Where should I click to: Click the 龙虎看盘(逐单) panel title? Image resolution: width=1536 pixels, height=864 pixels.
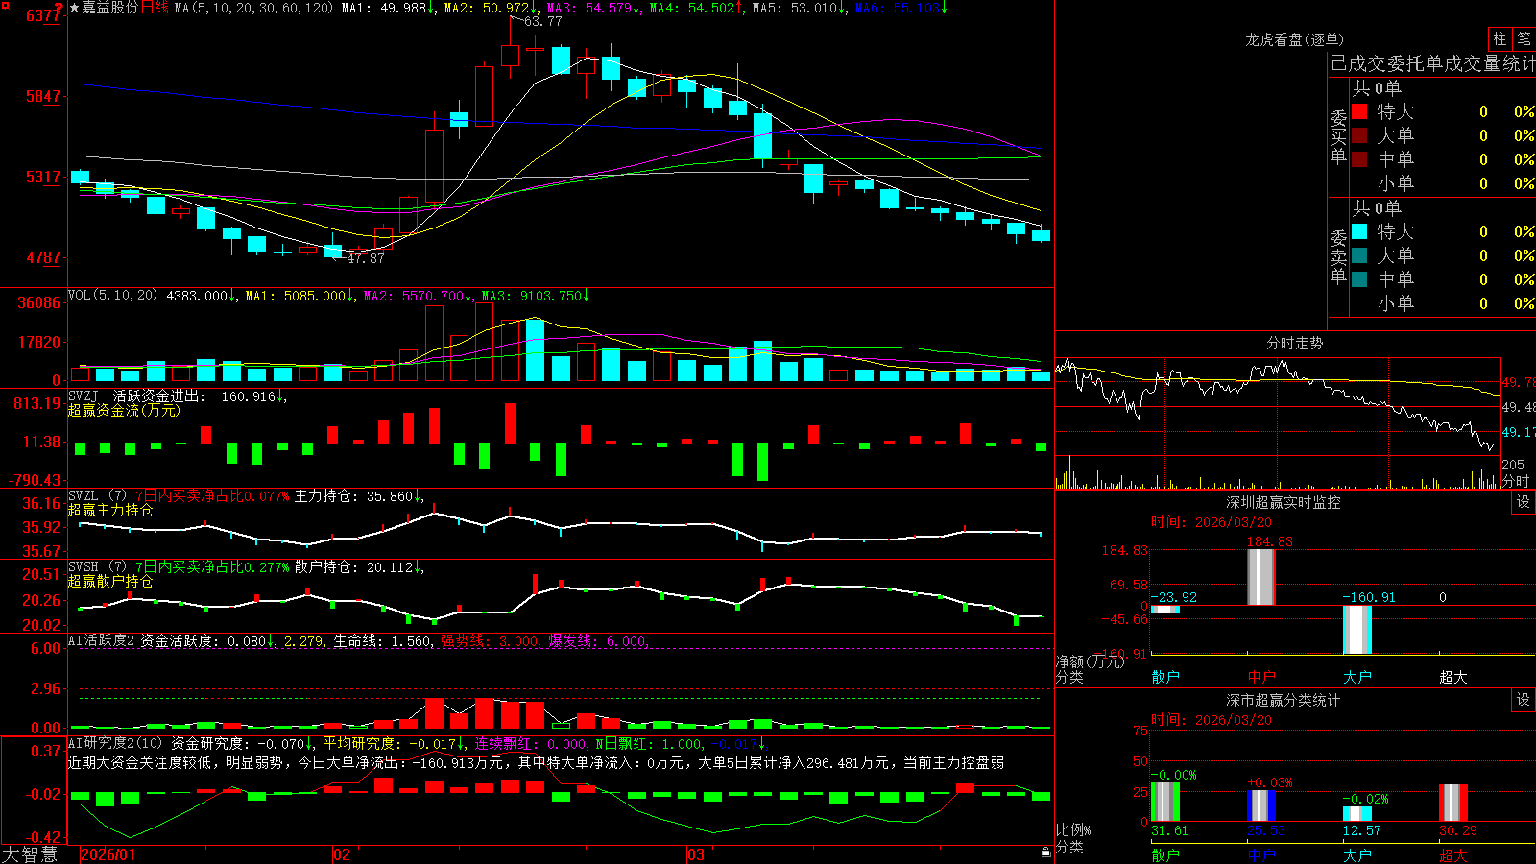point(1294,39)
